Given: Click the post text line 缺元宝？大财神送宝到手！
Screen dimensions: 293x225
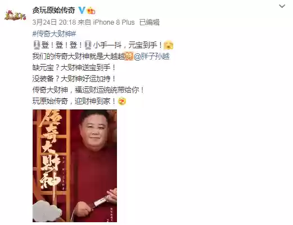Looking at the screenshot, I should tap(74, 67).
